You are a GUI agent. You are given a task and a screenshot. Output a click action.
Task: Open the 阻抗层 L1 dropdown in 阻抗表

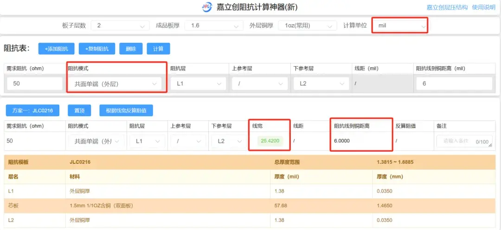[x=199, y=84]
